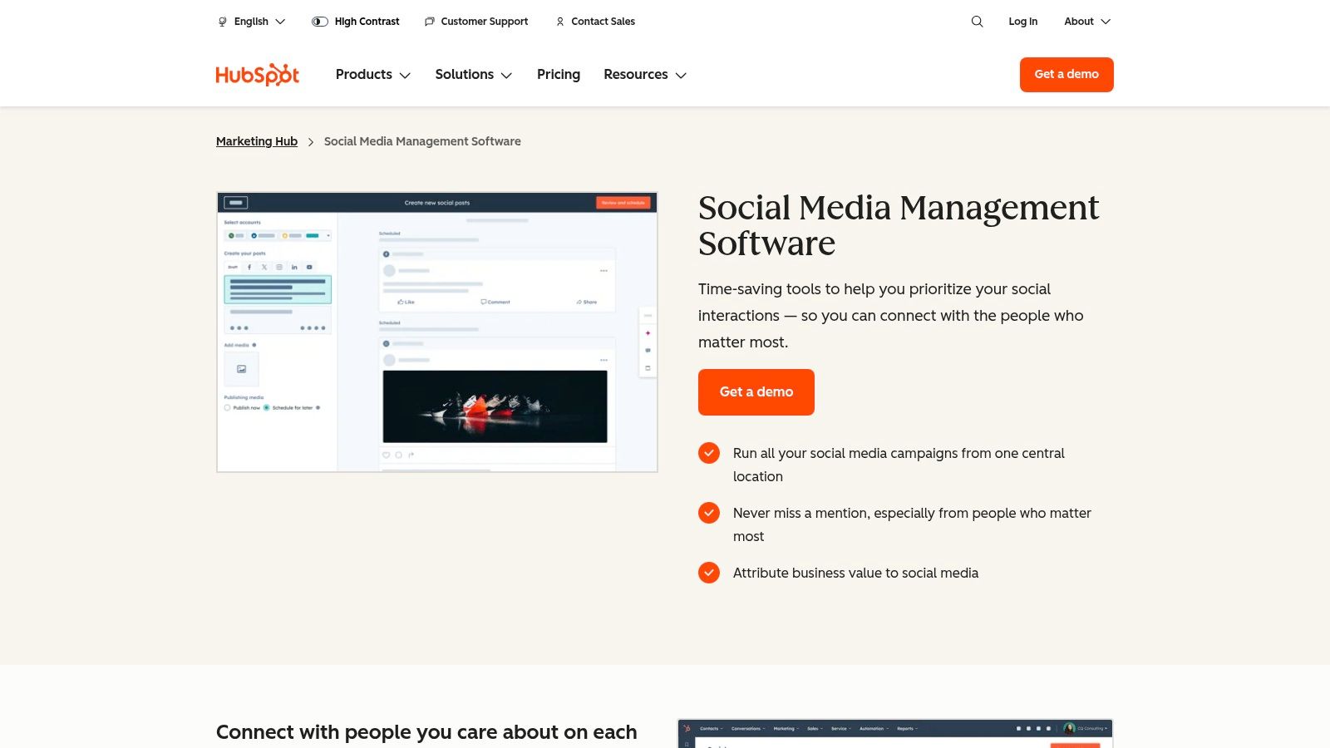Select the LinkedIn post channel icon
The image size is (1330, 748).
click(294, 267)
